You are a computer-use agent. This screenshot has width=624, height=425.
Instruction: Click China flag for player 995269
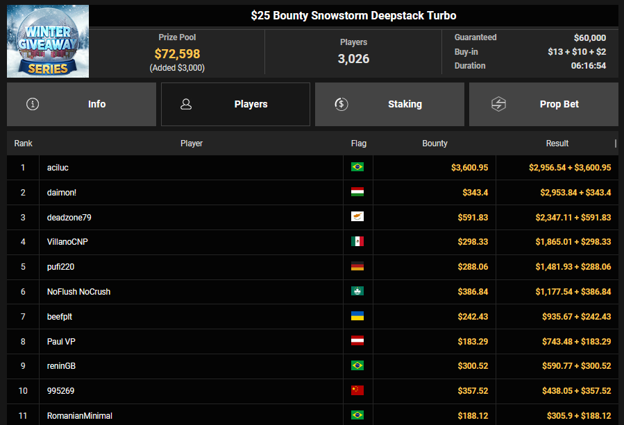(x=357, y=391)
